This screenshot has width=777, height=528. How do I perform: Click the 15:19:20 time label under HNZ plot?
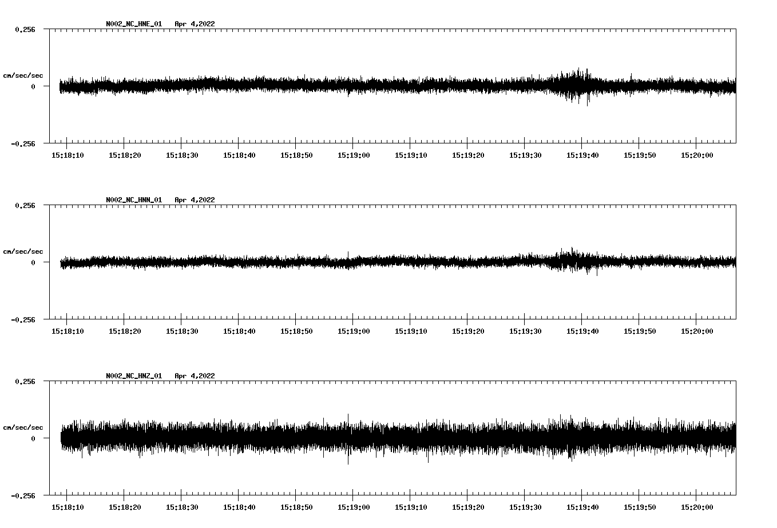click(468, 507)
